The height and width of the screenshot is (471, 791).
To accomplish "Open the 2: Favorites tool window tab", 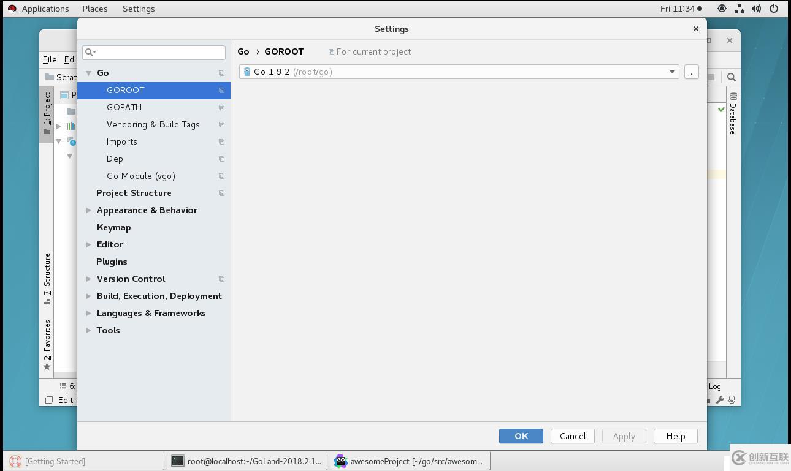I will point(47,345).
